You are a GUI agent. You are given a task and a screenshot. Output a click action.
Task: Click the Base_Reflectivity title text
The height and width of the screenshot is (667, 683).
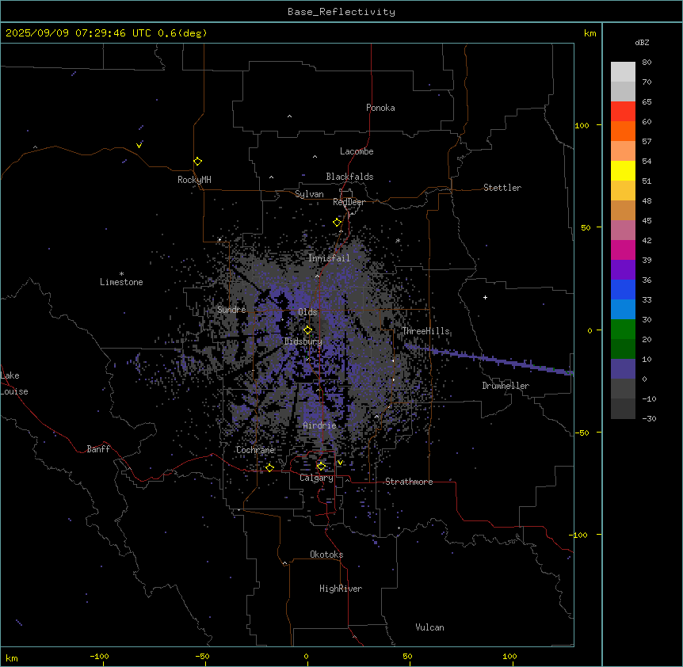coord(341,12)
